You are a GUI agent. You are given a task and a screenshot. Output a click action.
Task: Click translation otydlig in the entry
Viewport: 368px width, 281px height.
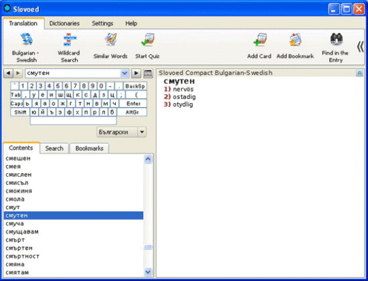[x=183, y=104]
